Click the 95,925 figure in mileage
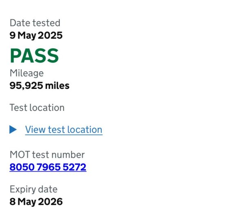This screenshot has height=214, width=245. coord(26,86)
